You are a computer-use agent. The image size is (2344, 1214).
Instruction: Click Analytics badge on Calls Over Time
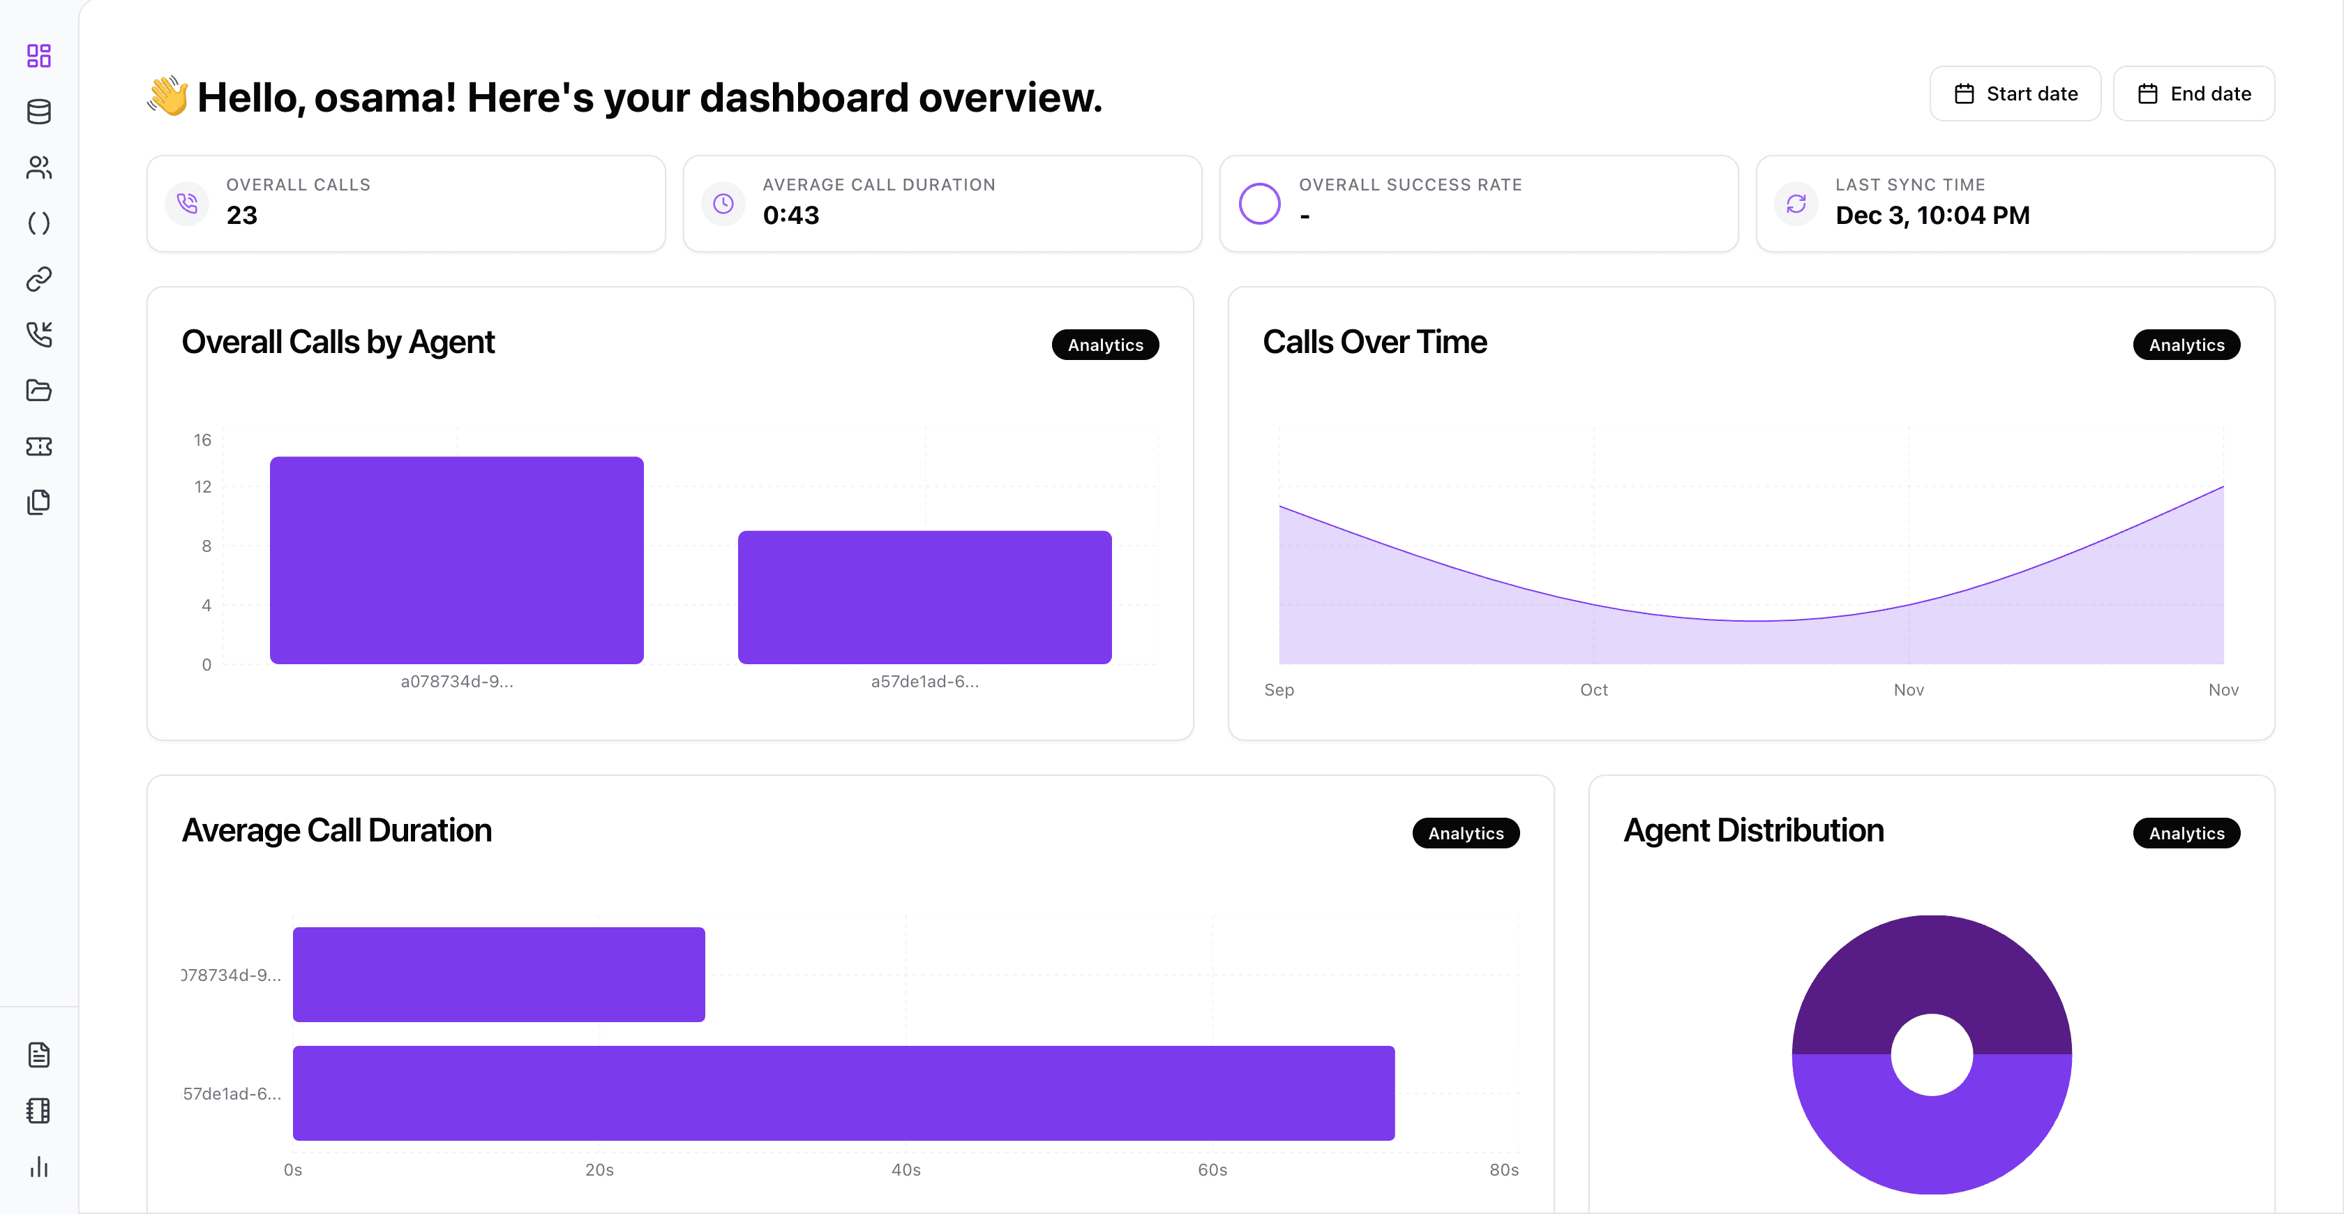(2186, 345)
